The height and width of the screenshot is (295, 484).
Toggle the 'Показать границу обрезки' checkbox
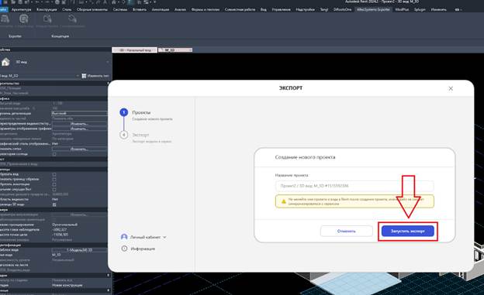(54, 179)
